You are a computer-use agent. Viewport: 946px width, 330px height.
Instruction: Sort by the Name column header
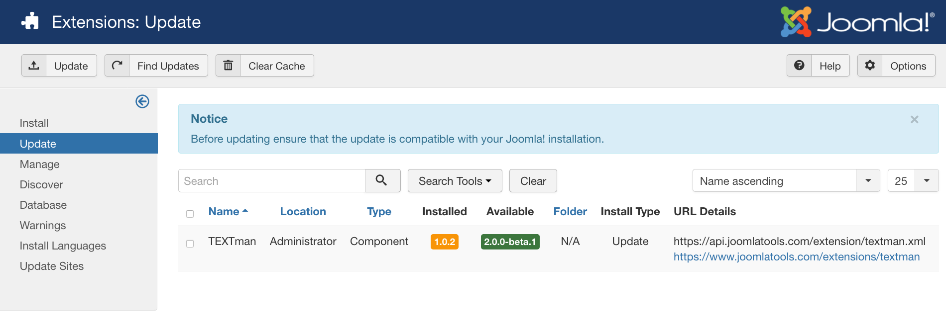pyautogui.click(x=228, y=211)
